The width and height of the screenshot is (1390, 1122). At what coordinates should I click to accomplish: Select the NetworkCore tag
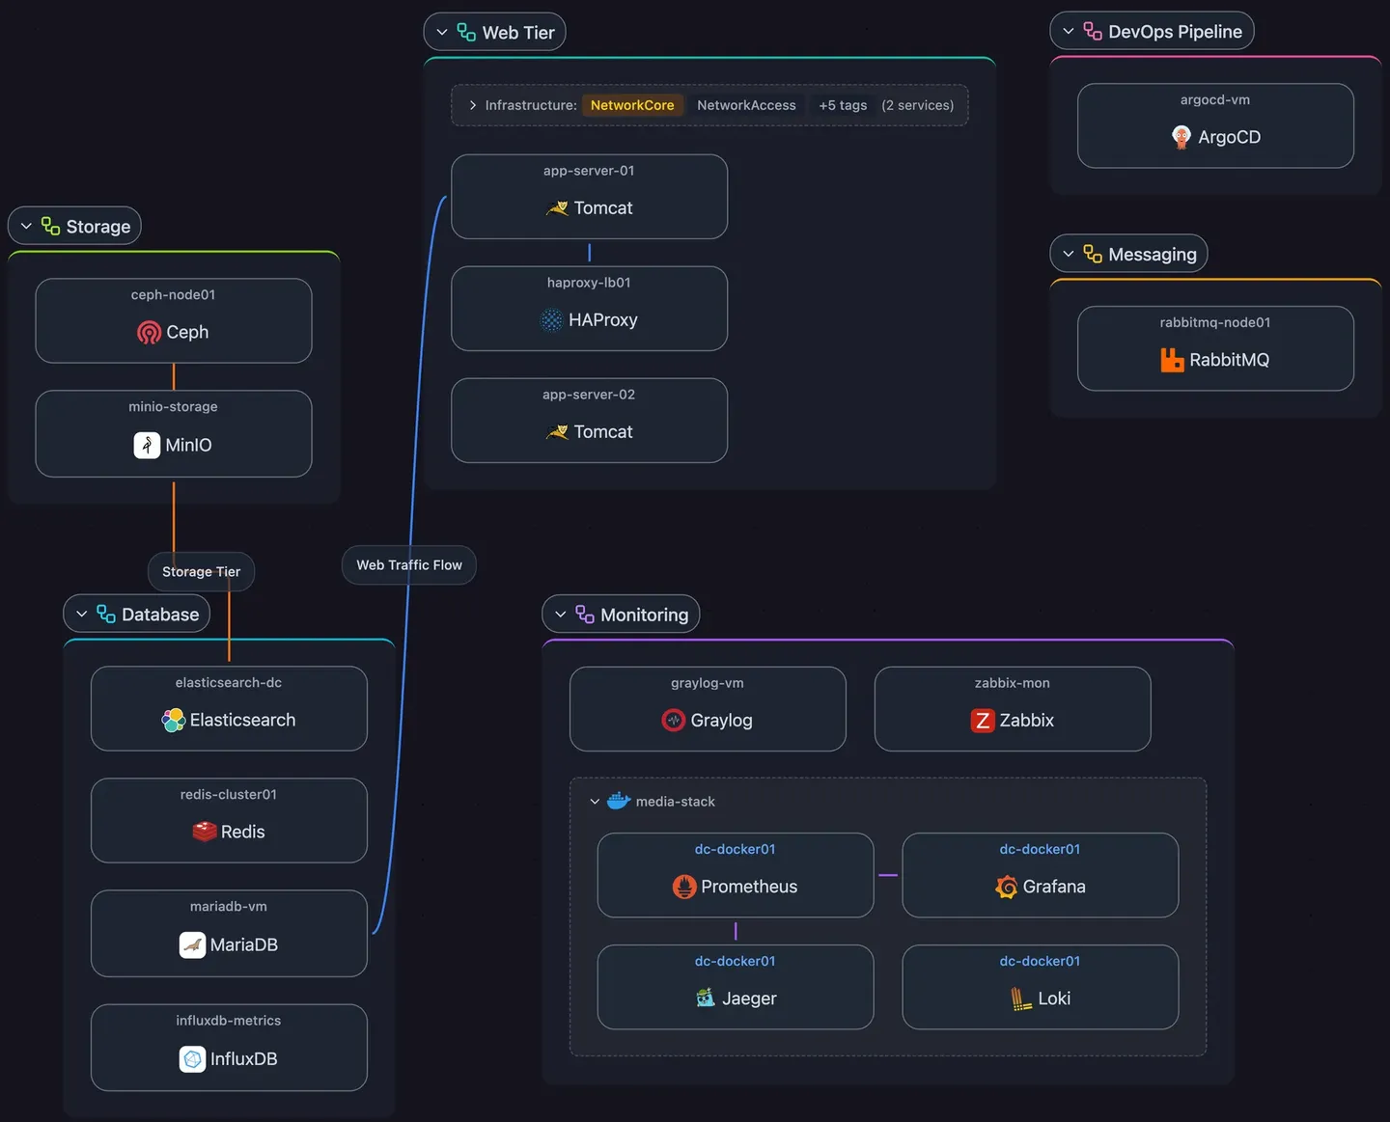tap(632, 105)
